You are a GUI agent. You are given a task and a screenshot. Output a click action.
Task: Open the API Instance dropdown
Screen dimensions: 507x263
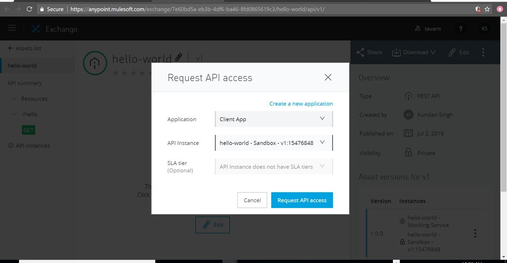click(x=274, y=143)
